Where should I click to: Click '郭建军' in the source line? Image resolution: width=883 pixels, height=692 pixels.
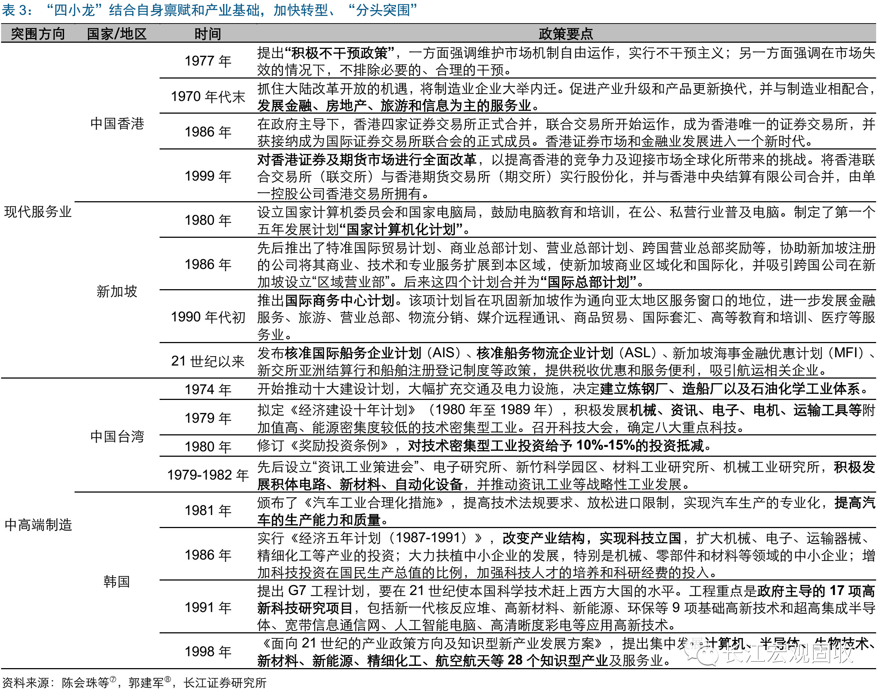point(146,683)
